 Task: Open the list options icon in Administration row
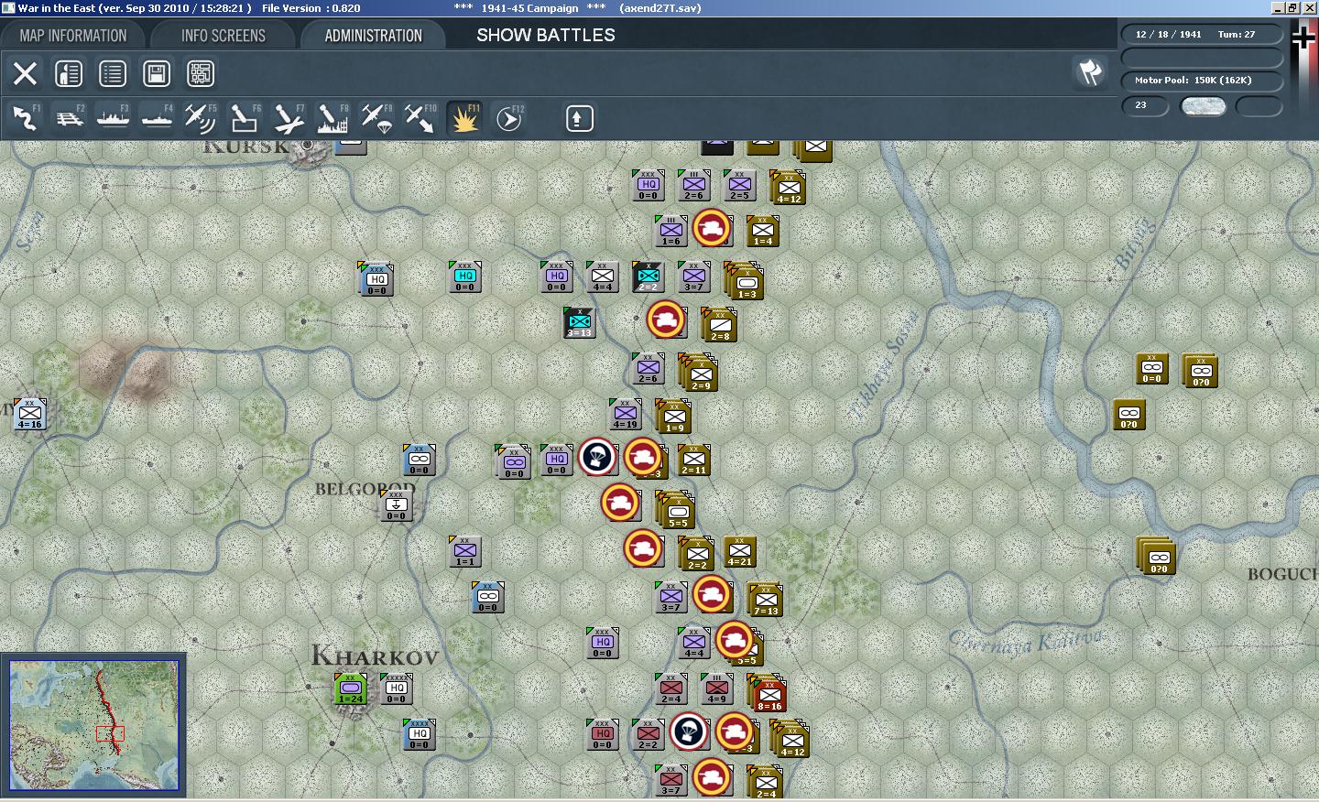[113, 73]
